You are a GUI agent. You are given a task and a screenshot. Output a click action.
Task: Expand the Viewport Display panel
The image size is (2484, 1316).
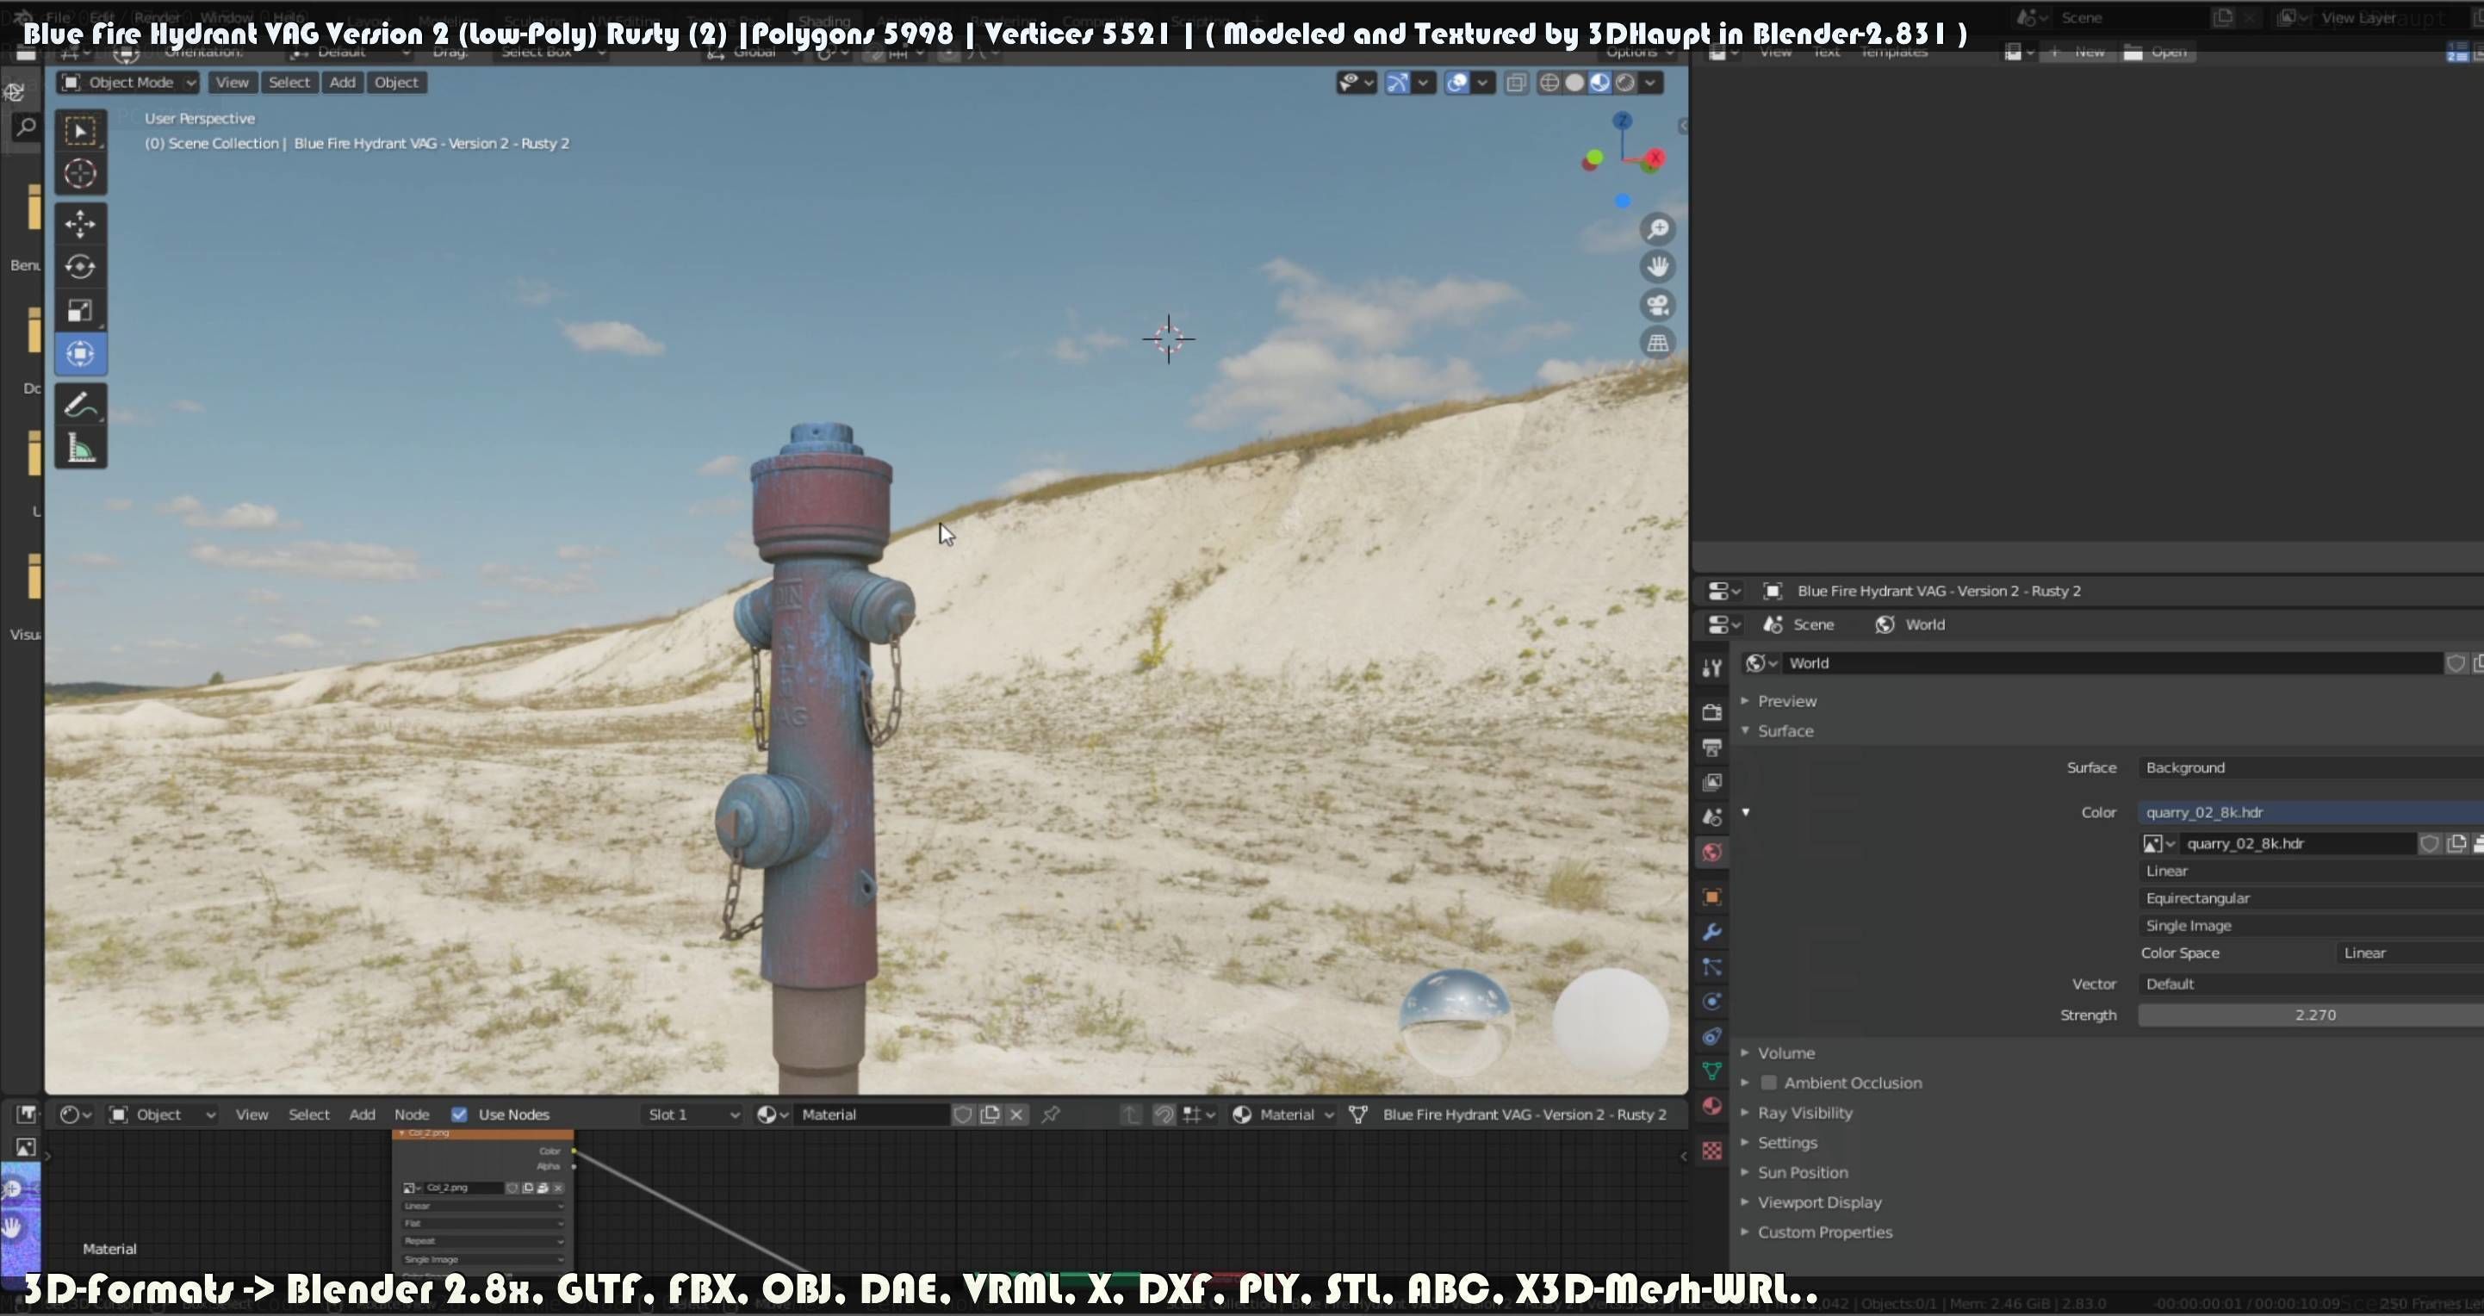click(x=1819, y=1202)
